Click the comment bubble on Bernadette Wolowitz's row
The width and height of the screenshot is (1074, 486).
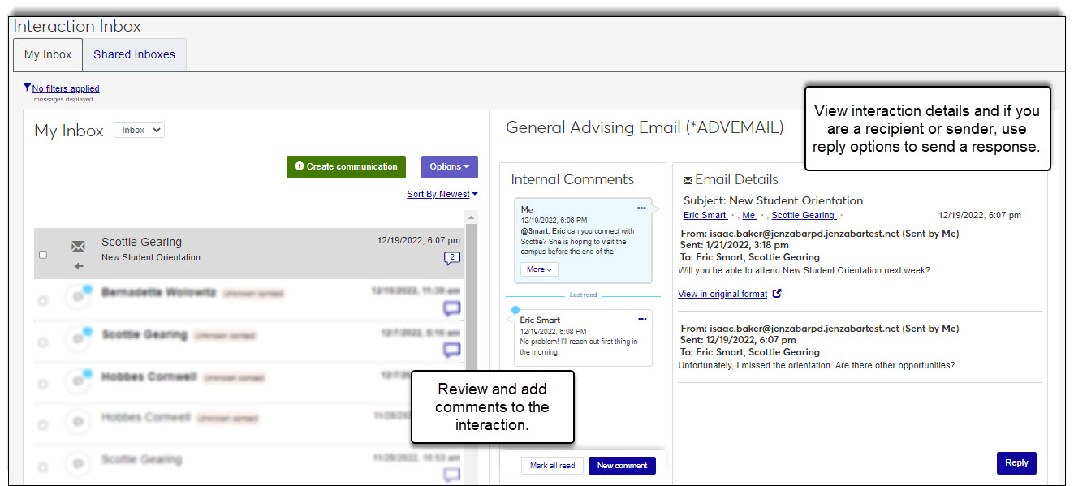451,308
